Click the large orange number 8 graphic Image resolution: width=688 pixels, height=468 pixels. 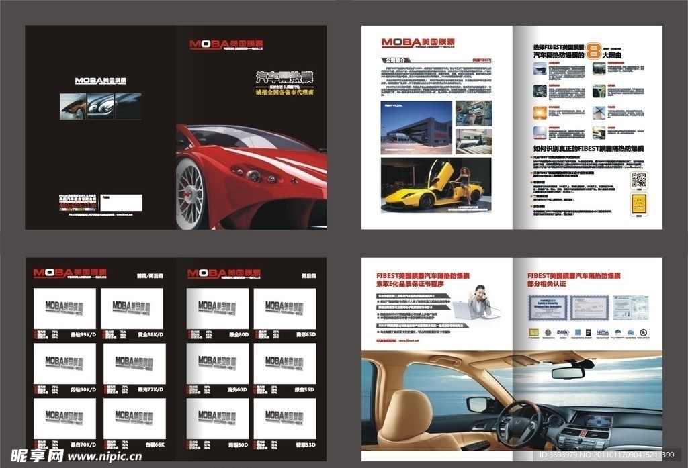[593, 50]
